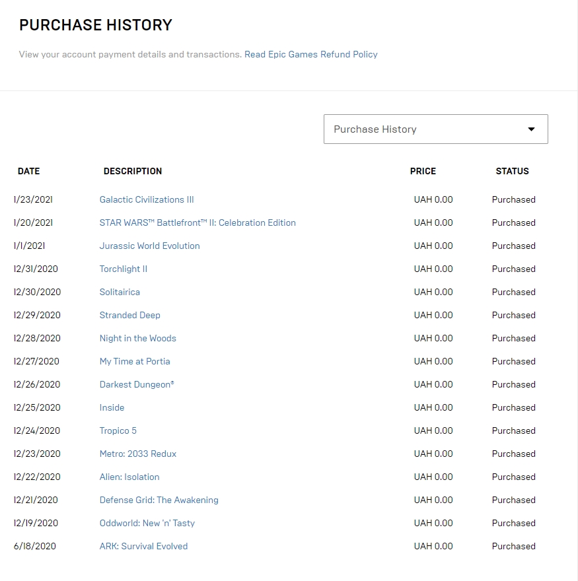Click the Darkest Dungeon link
The height and width of the screenshot is (581, 578).
pyautogui.click(x=137, y=385)
